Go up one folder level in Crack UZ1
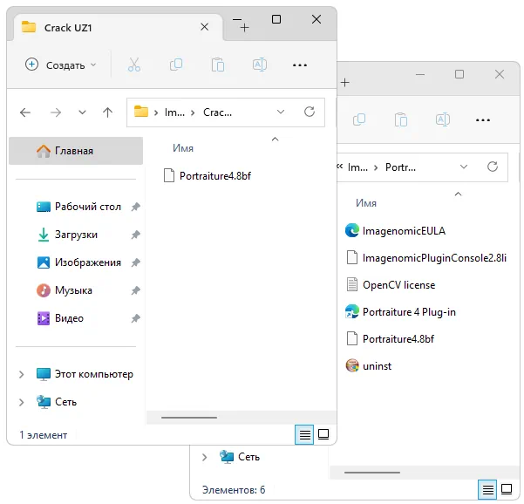Screen dimensions: 524x504 coord(107,112)
